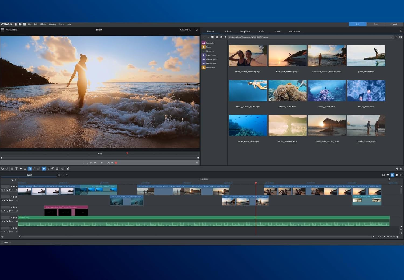Click the delete trash icon in timeline toolbar
Screen dimensions: 404x280
point(12,169)
